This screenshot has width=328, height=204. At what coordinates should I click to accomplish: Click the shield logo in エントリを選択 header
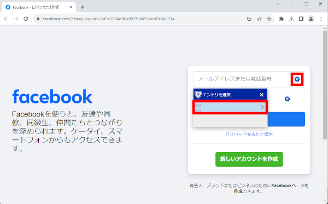click(198, 95)
